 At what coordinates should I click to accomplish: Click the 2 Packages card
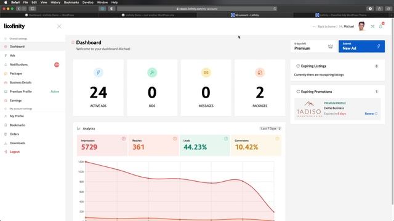(x=260, y=88)
